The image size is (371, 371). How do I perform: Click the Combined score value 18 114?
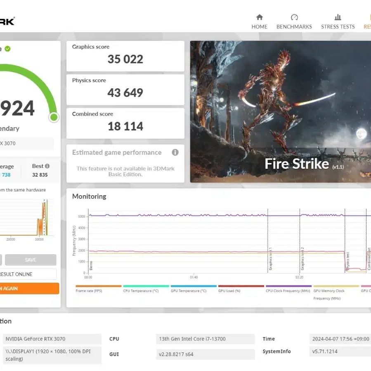coord(125,126)
